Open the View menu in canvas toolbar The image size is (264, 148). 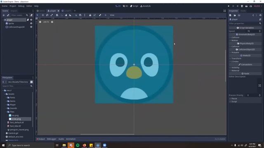[x=112, y=15]
